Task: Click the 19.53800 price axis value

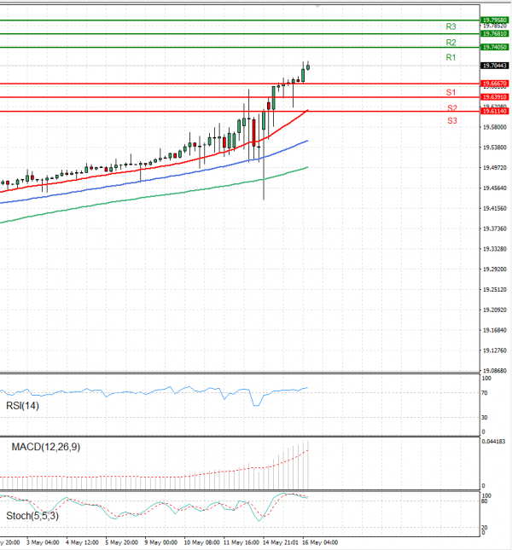Action: click(495, 148)
